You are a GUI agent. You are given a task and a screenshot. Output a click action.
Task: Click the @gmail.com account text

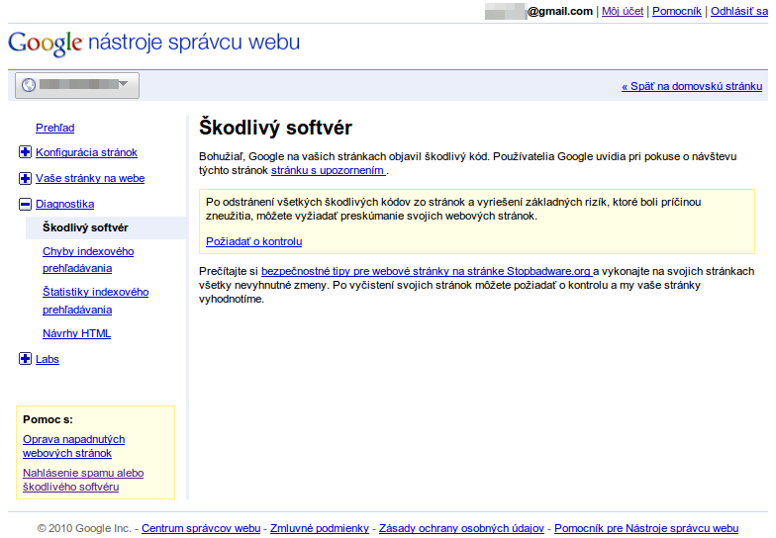[x=560, y=11]
